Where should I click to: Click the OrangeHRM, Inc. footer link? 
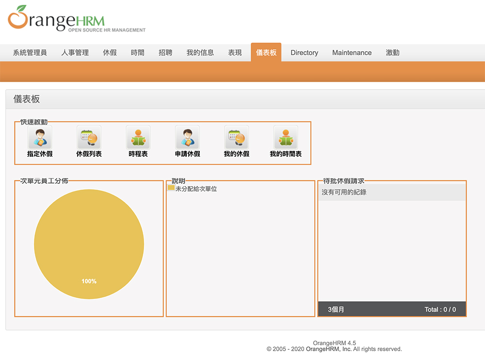(x=329, y=349)
